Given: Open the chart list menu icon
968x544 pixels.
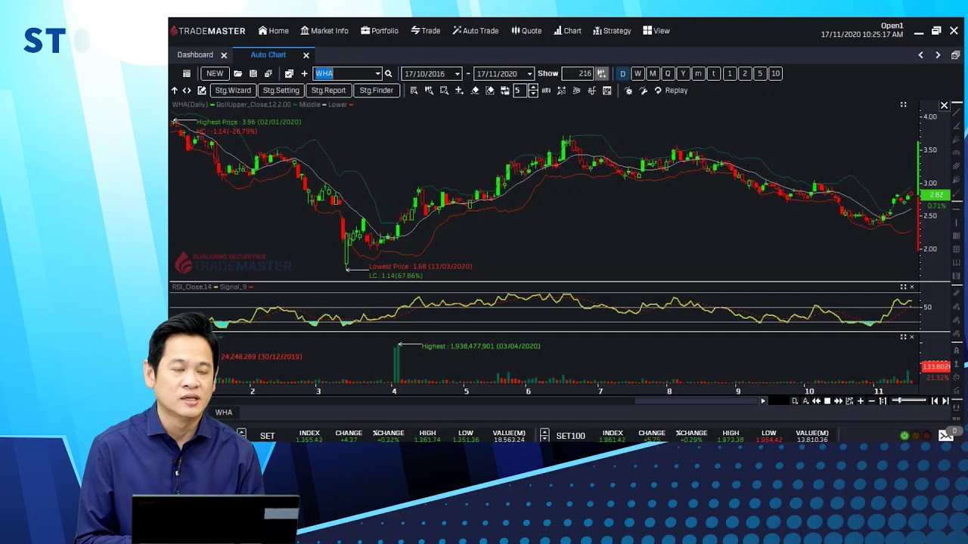Looking at the screenshot, I should coord(186,73).
